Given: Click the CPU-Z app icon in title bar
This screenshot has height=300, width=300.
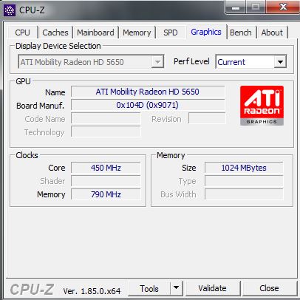Looking at the screenshot, I should pyautogui.click(x=10, y=10).
